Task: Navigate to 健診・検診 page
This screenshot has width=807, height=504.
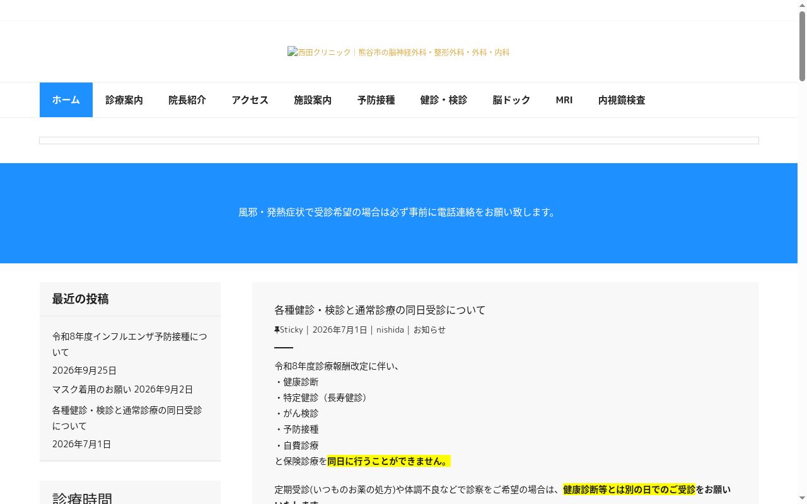Action: (x=444, y=100)
